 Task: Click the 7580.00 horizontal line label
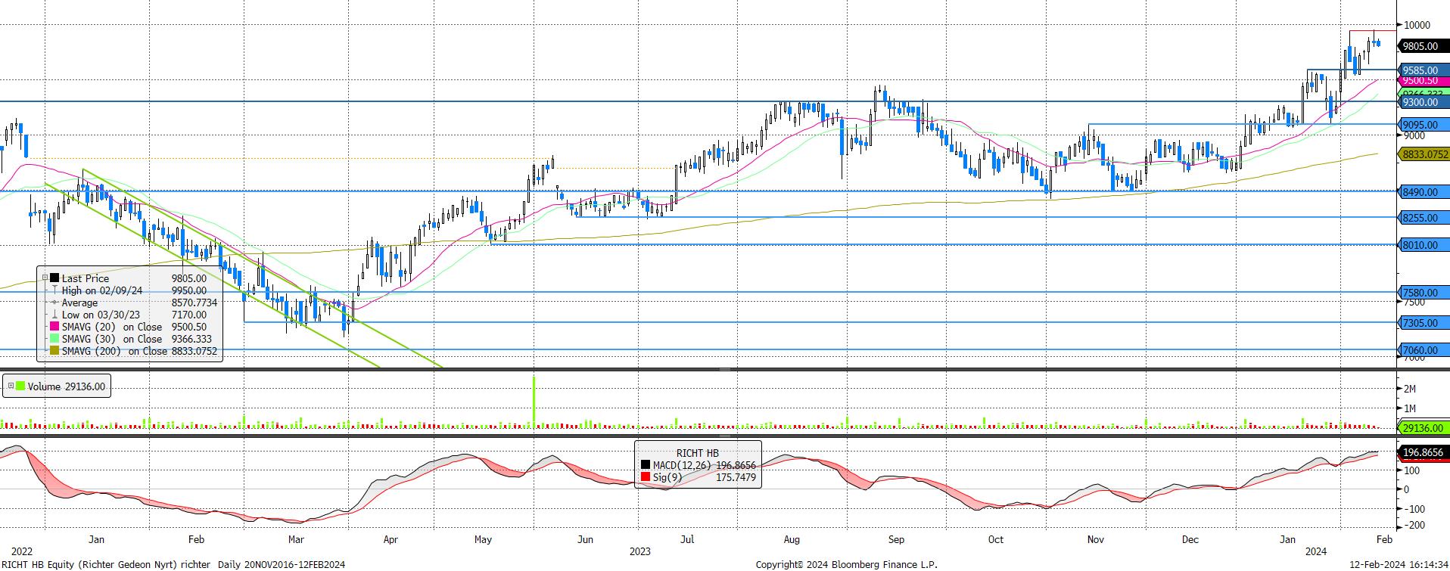click(1424, 293)
